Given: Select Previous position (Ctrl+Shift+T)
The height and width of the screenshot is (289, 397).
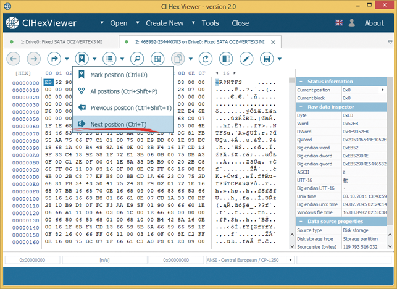Looking at the screenshot, I should coord(123,108).
